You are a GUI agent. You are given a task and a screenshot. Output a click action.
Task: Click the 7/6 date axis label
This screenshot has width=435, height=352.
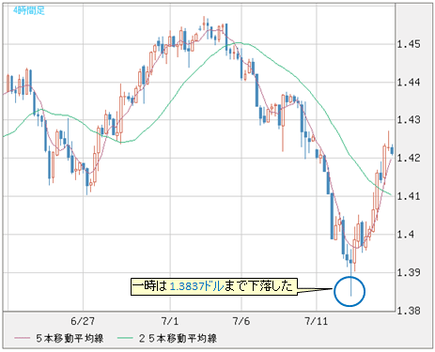coord(241,321)
